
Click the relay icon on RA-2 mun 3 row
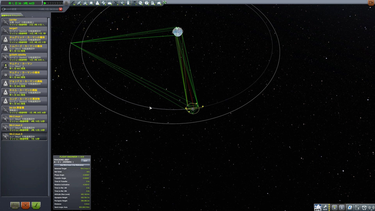click(x=5, y=136)
